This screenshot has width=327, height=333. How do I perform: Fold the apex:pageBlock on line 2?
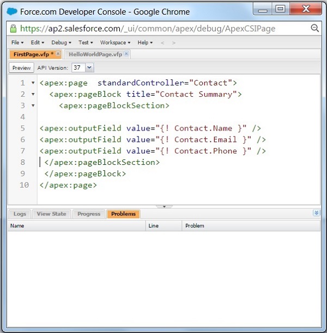click(x=33, y=94)
